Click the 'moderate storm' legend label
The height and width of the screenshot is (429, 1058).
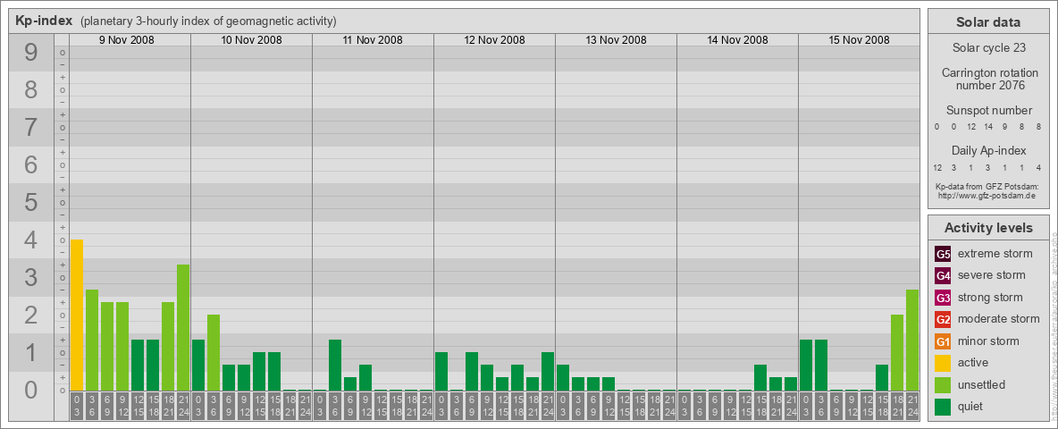point(999,318)
